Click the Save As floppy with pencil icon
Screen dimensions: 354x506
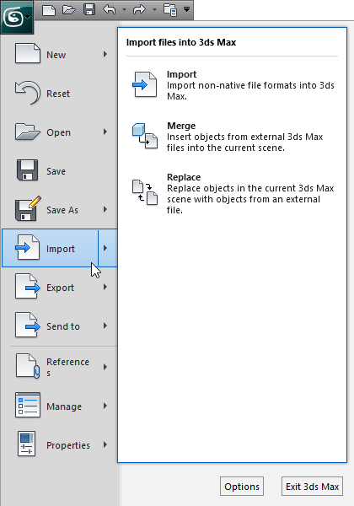pyautogui.click(x=28, y=208)
